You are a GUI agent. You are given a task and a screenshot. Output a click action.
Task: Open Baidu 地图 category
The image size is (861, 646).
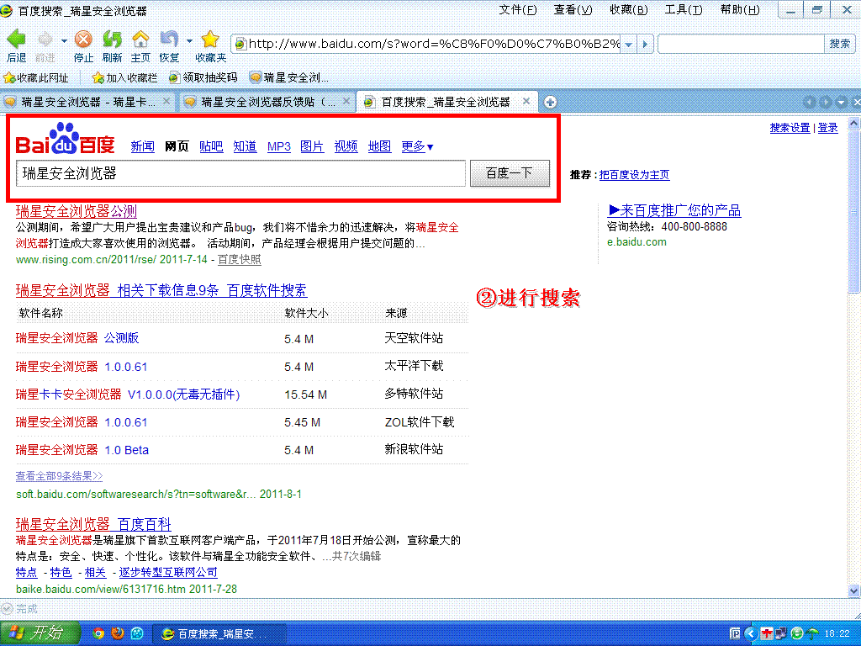(x=379, y=146)
